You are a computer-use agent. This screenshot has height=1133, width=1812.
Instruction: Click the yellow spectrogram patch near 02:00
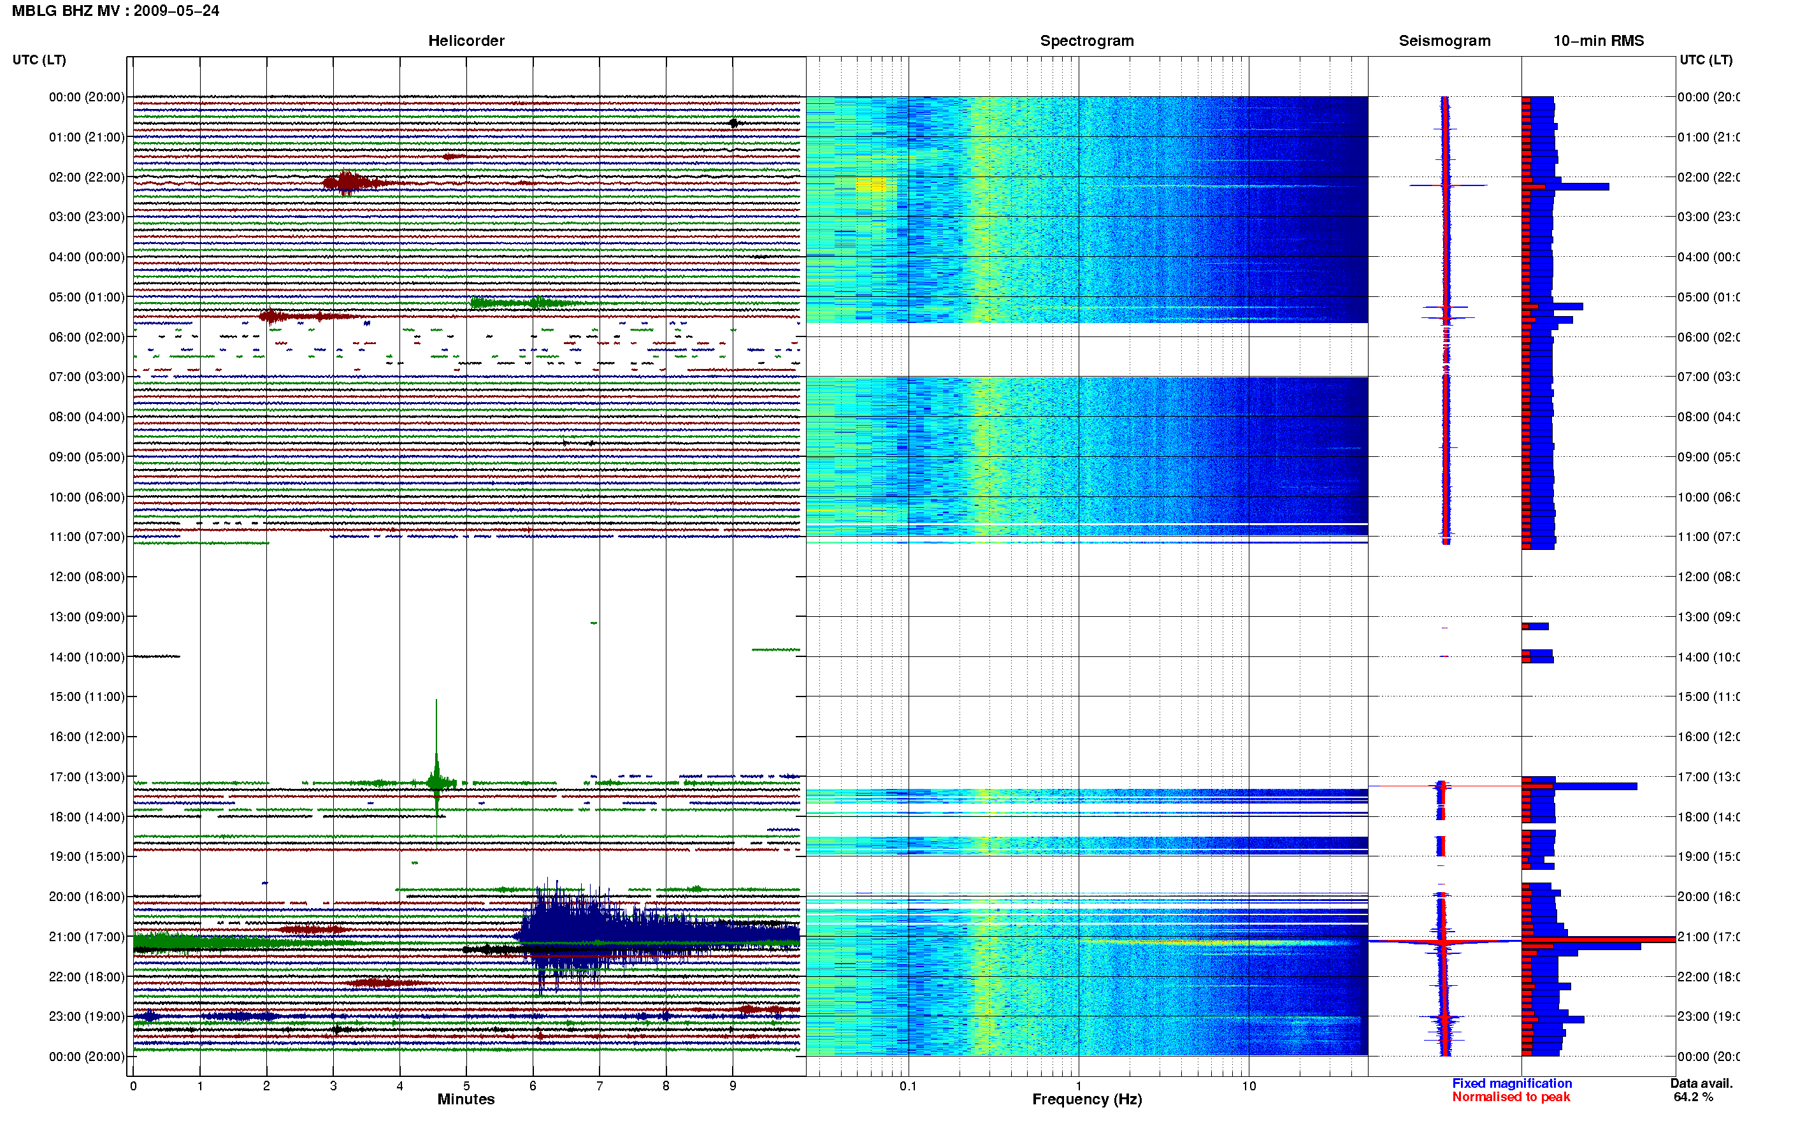(872, 184)
